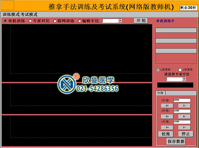Click the 剩余30秒 countdown box

point(189,8)
